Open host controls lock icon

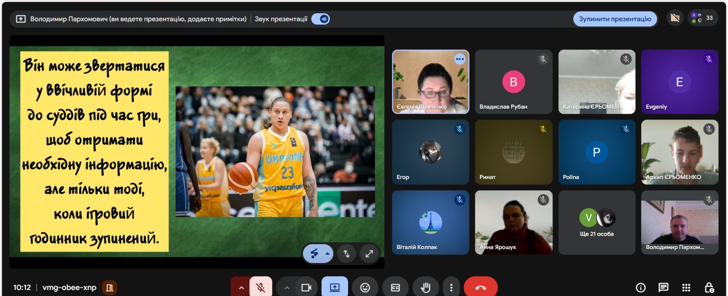(x=709, y=287)
